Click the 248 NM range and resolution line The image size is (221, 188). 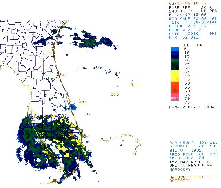tap(193, 11)
